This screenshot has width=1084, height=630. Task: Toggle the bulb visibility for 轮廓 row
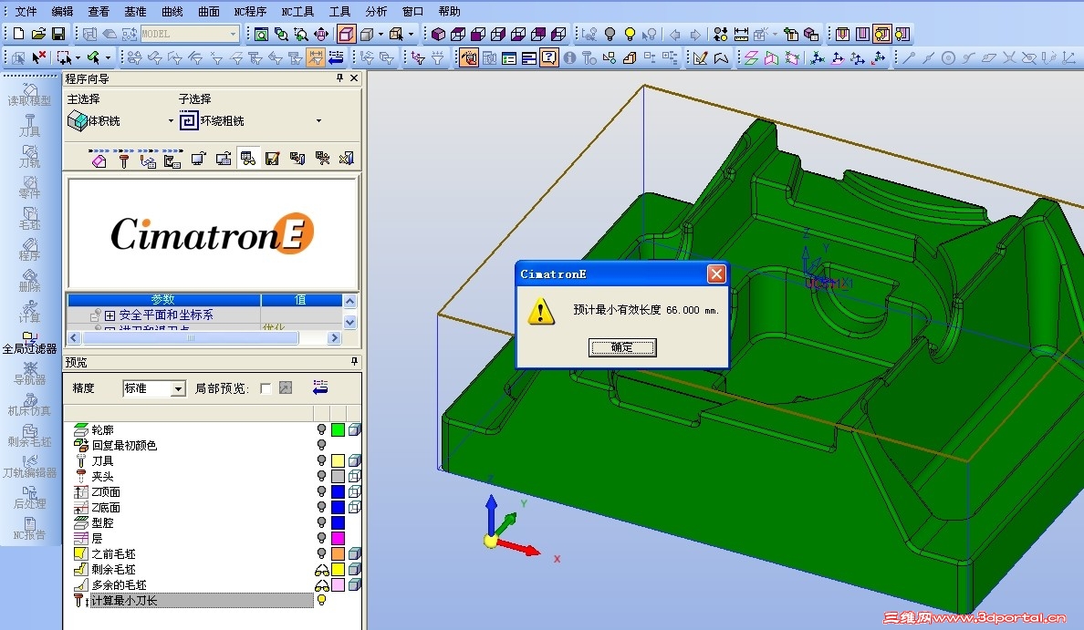tap(321, 429)
